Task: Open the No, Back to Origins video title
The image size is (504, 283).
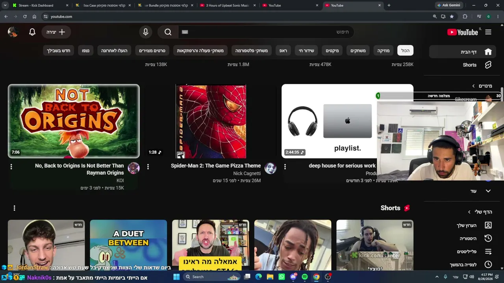Action: point(80,169)
